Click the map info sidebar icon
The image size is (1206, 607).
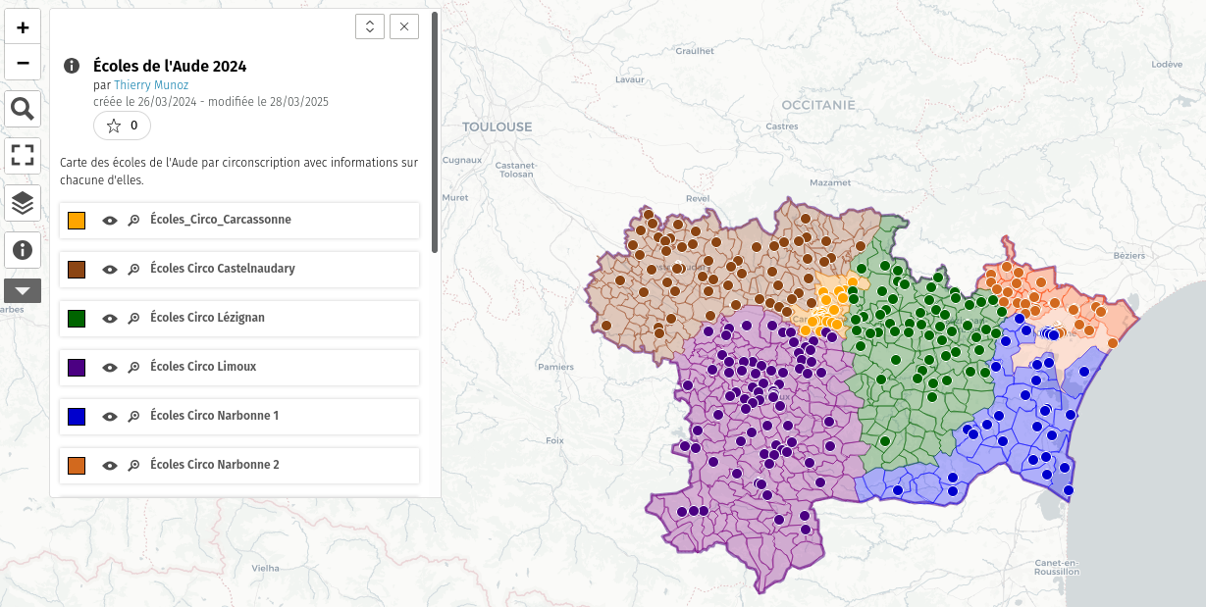23,250
